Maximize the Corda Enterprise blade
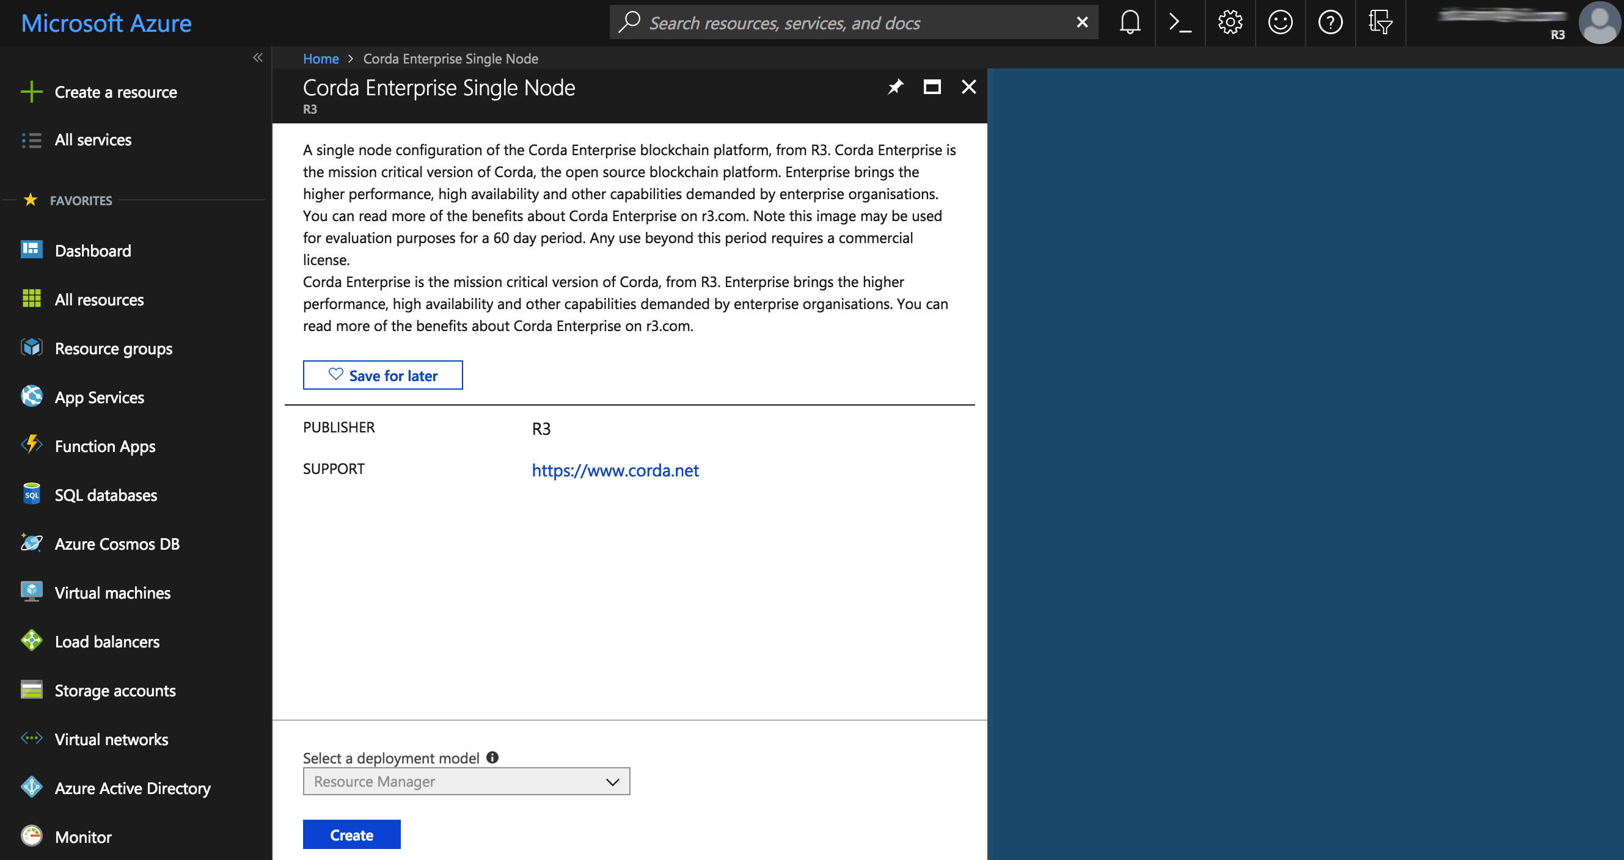This screenshot has width=1624, height=860. click(x=932, y=87)
